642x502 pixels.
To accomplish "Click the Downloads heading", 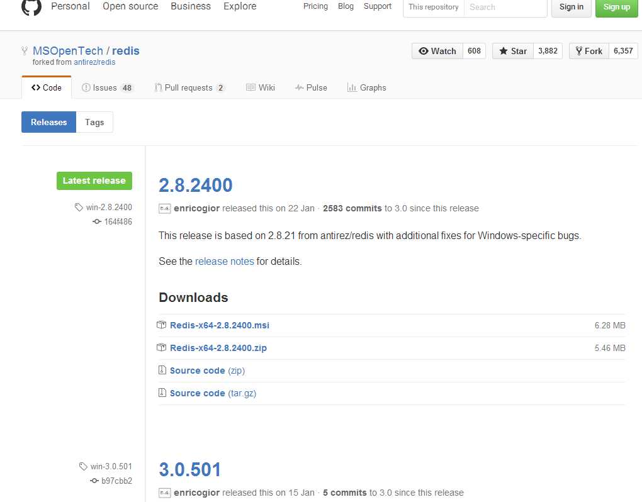I will 194,298.
